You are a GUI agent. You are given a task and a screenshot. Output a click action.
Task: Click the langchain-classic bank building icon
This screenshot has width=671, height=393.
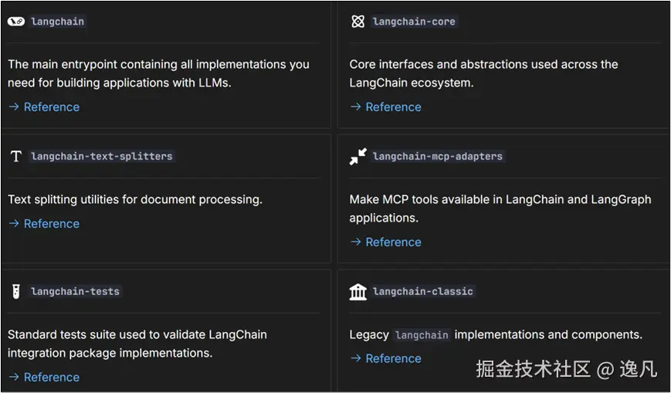pos(358,292)
